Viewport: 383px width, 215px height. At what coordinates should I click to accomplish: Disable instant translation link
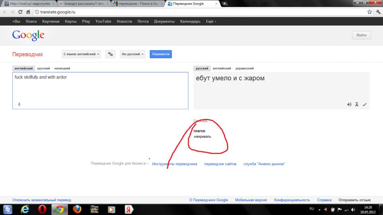(41, 200)
